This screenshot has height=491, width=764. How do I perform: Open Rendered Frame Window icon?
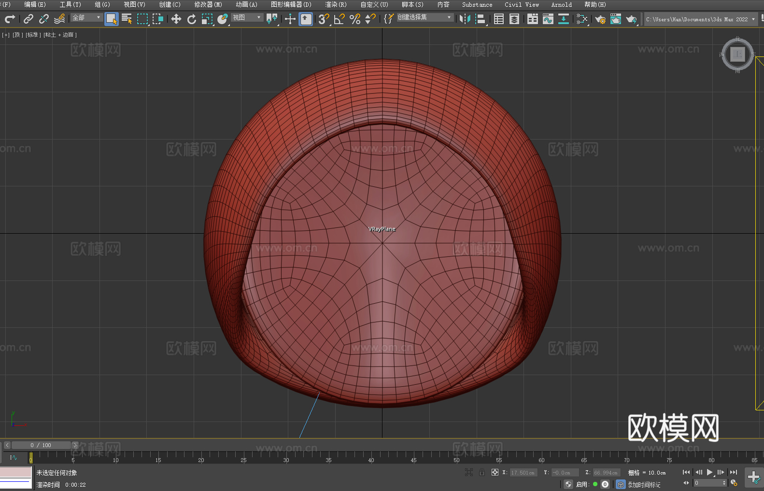(616, 19)
